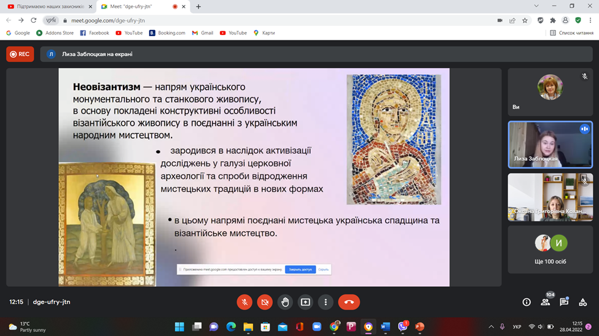Click the REC recording indicator
Image resolution: width=599 pixels, height=336 pixels.
[x=20, y=54]
